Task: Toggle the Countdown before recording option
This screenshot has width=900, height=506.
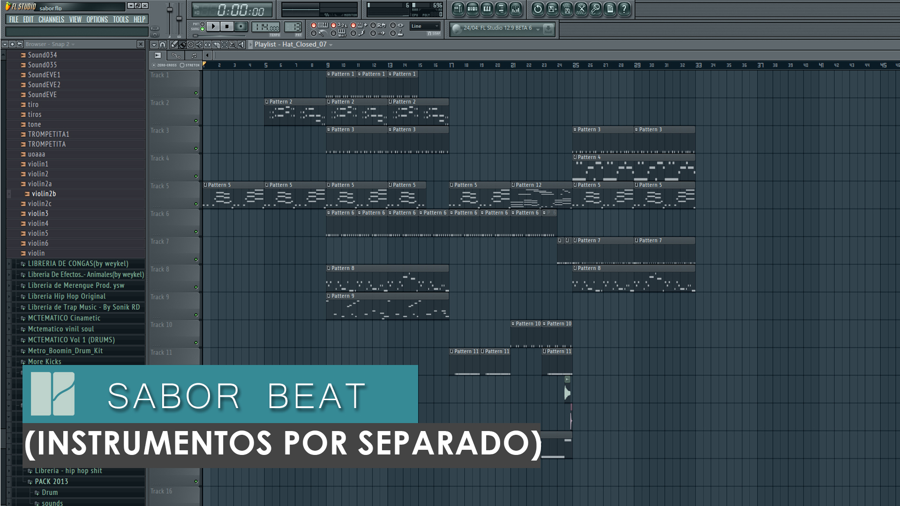Action: [x=333, y=25]
